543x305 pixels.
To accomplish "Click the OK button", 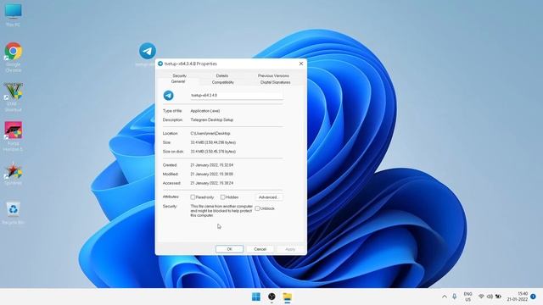I will coord(229,249).
